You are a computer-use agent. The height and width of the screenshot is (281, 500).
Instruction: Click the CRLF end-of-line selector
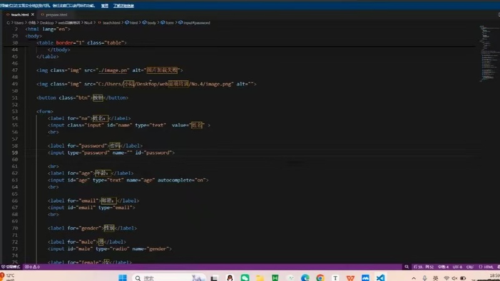pos(470,267)
